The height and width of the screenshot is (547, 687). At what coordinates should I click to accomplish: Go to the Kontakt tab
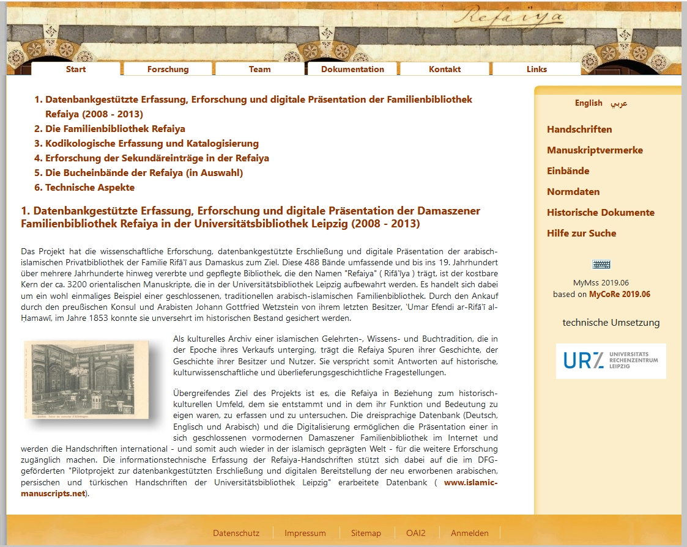pos(445,69)
